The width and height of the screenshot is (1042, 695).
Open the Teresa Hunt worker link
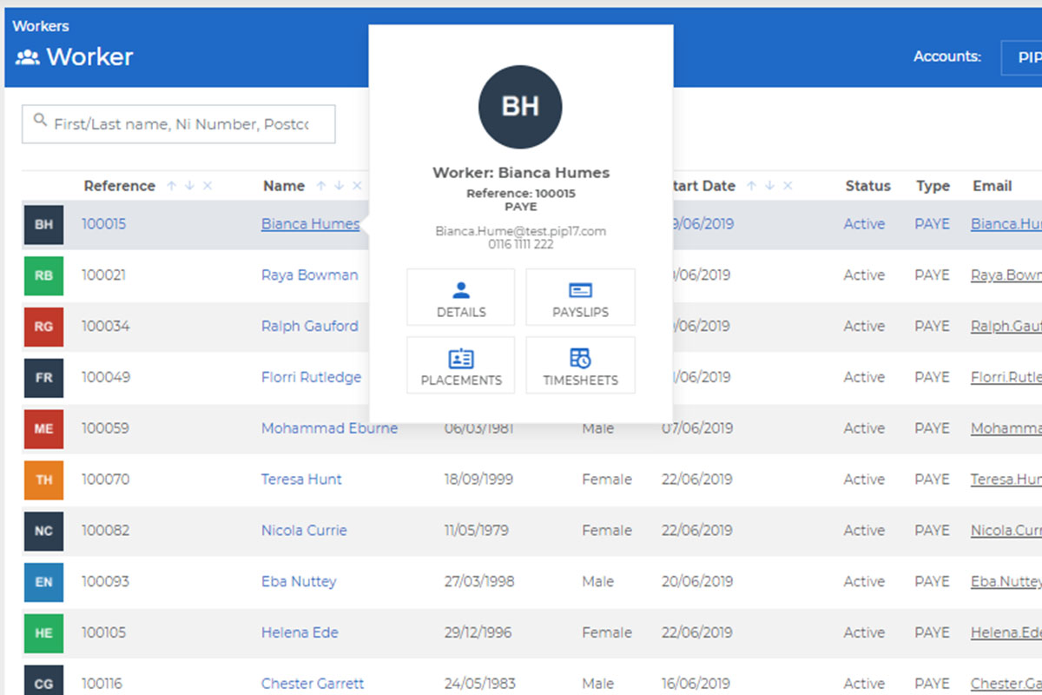tap(301, 480)
